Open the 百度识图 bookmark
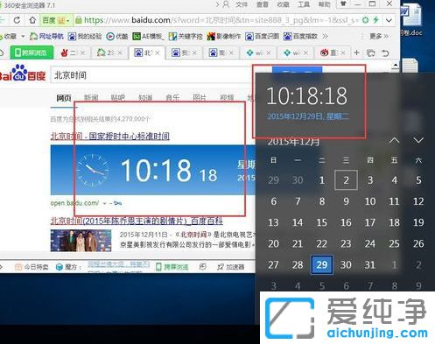Viewport: 435px width, 344px height. pyautogui.click(x=262, y=36)
